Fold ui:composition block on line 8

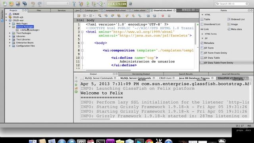pos(82,50)
